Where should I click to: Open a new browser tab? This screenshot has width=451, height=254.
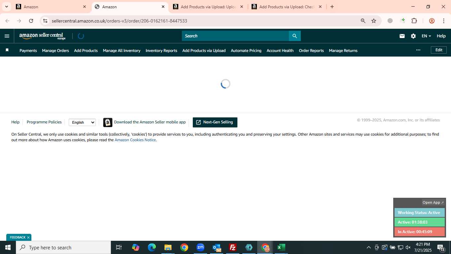click(332, 7)
